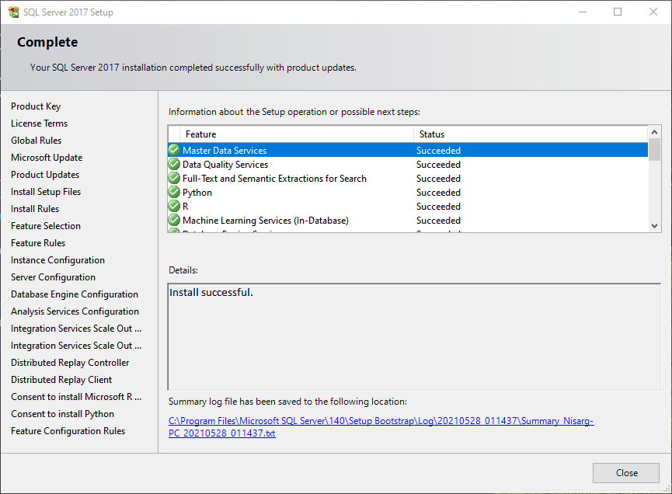Click the up arrow on the feature list scrollbar
Screen dimensions: 672x494
click(x=654, y=131)
